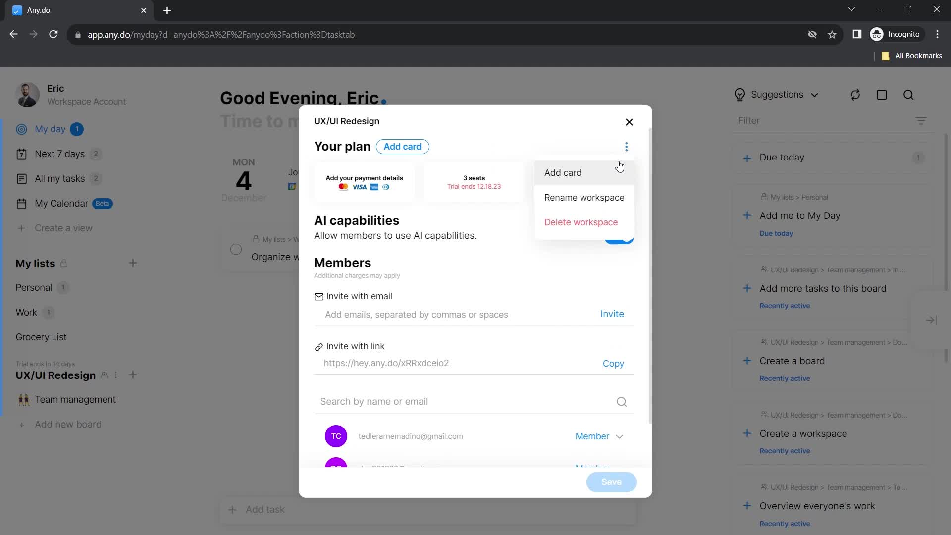
Task: Click the layout/view toggle icon
Action: pyautogui.click(x=883, y=95)
